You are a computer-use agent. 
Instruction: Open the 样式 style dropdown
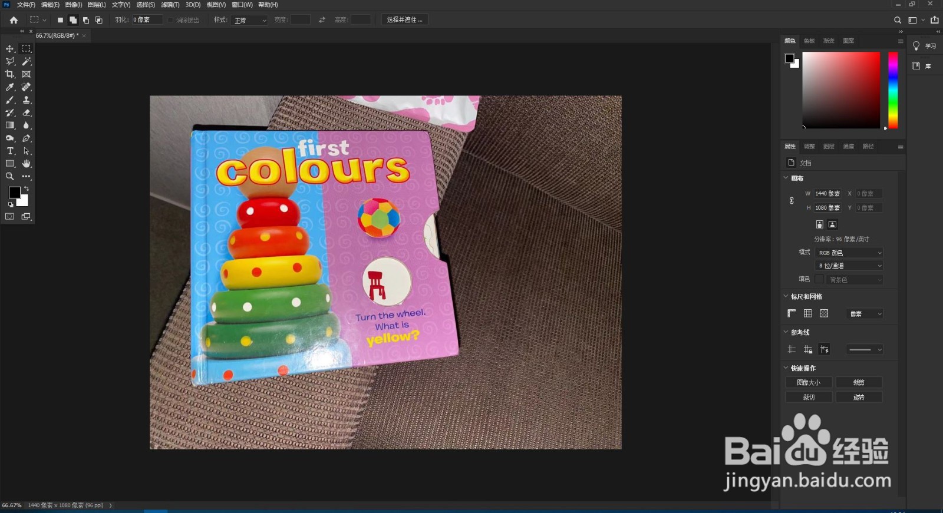tap(250, 20)
